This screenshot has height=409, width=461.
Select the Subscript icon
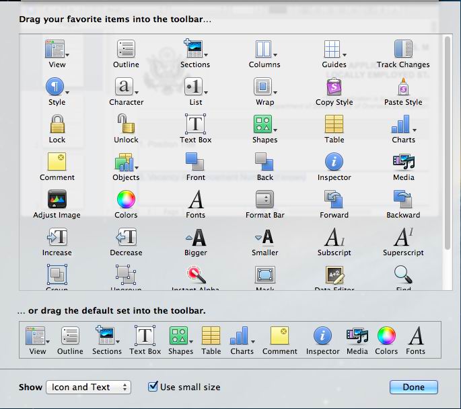coord(334,237)
